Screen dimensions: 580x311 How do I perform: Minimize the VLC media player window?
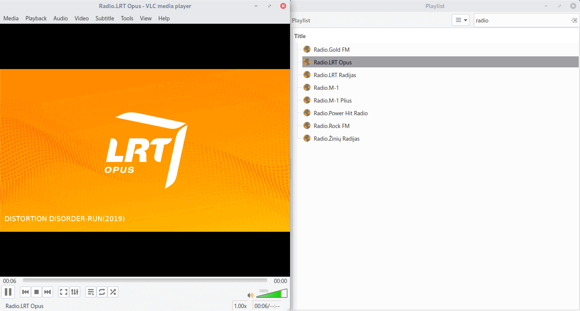click(x=256, y=6)
